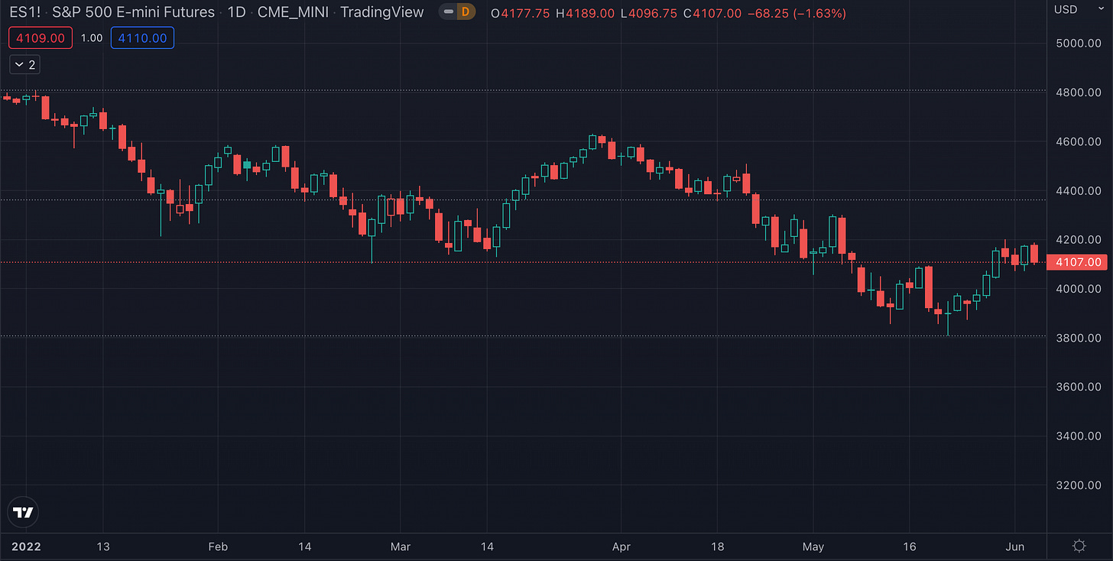
Task: Click the CME_MINI exchange label
Action: (x=294, y=13)
